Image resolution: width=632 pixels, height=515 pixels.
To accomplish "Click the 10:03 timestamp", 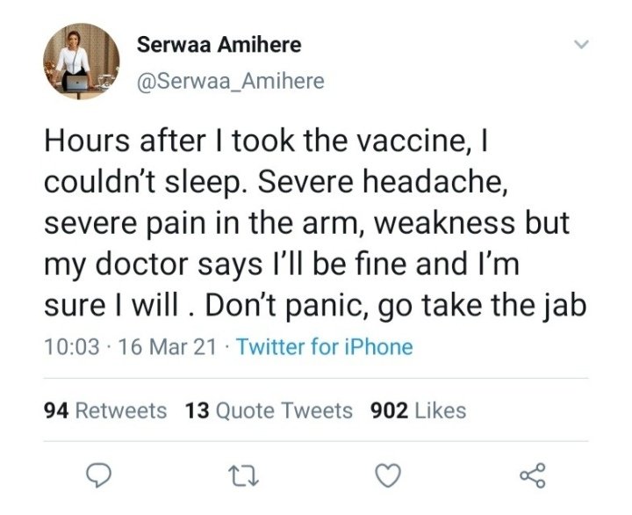I will [x=71, y=347].
